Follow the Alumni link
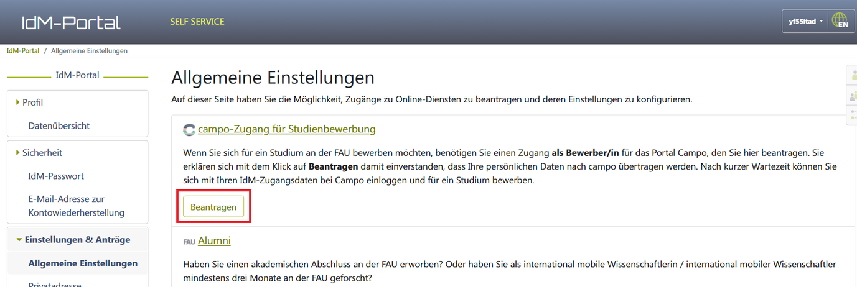 coord(214,240)
